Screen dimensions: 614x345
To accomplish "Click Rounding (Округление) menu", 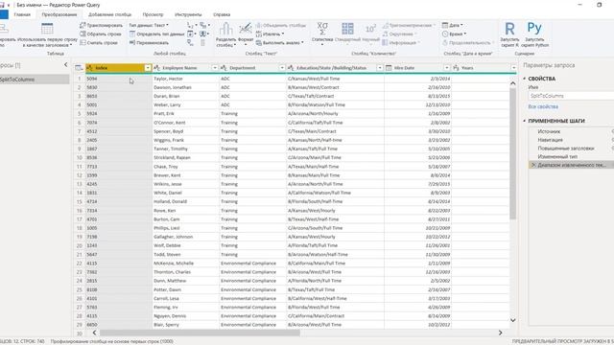I will pos(399,34).
